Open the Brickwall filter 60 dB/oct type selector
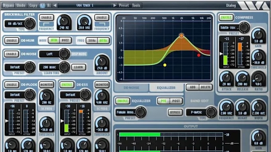Image resolution: width=271 pixels, height=152 pixels. (x=20, y=24)
